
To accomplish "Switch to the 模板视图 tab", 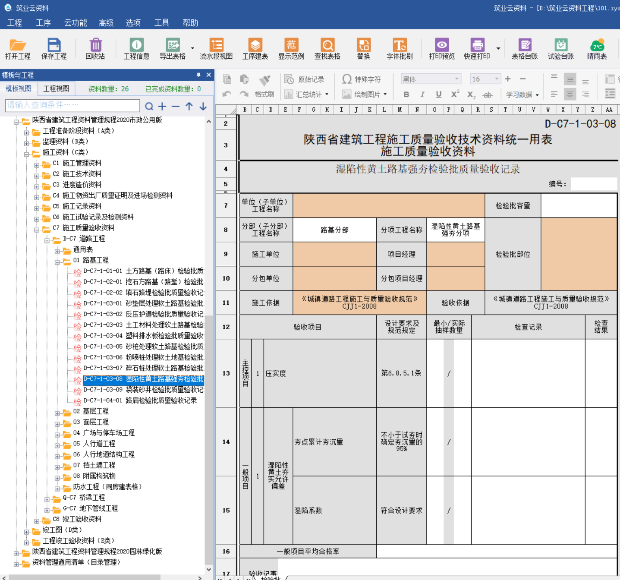I will [19, 88].
